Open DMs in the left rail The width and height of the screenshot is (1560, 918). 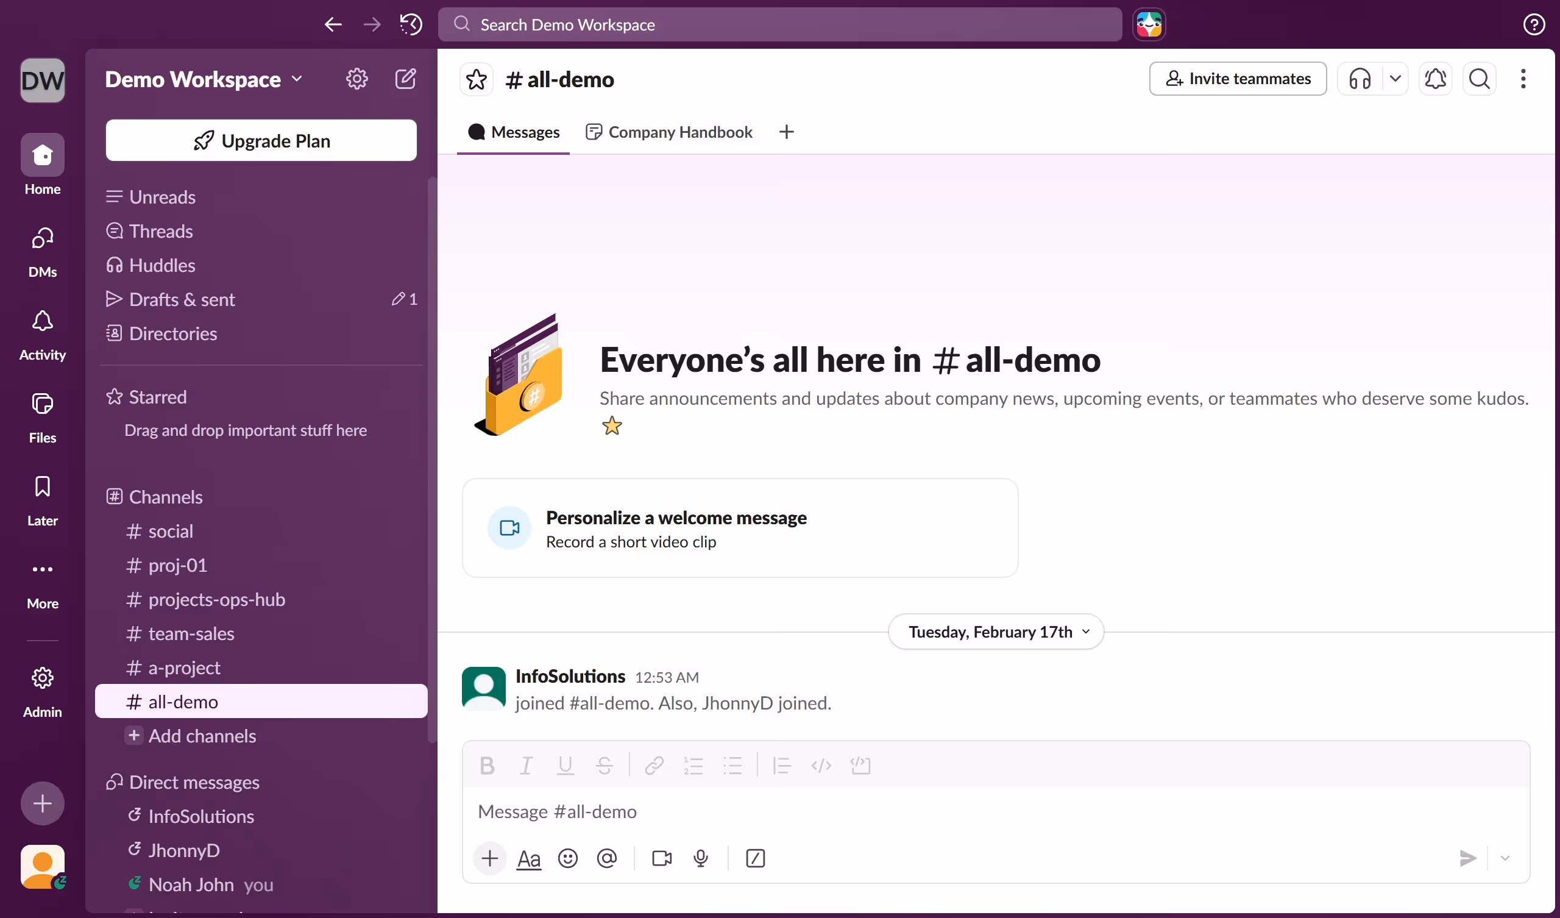point(42,252)
